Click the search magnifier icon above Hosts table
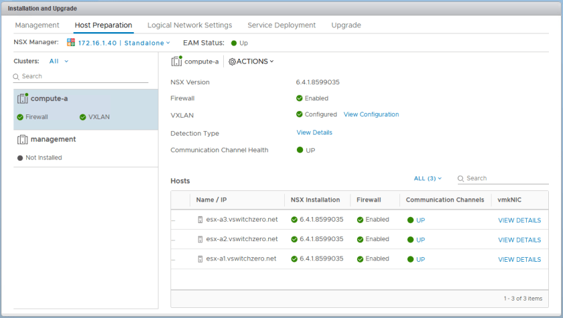Screen dimensions: 563x318 pyautogui.click(x=460, y=179)
